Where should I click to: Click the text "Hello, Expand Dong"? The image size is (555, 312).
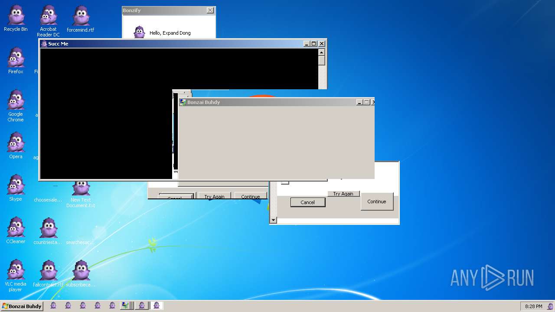[x=170, y=33]
